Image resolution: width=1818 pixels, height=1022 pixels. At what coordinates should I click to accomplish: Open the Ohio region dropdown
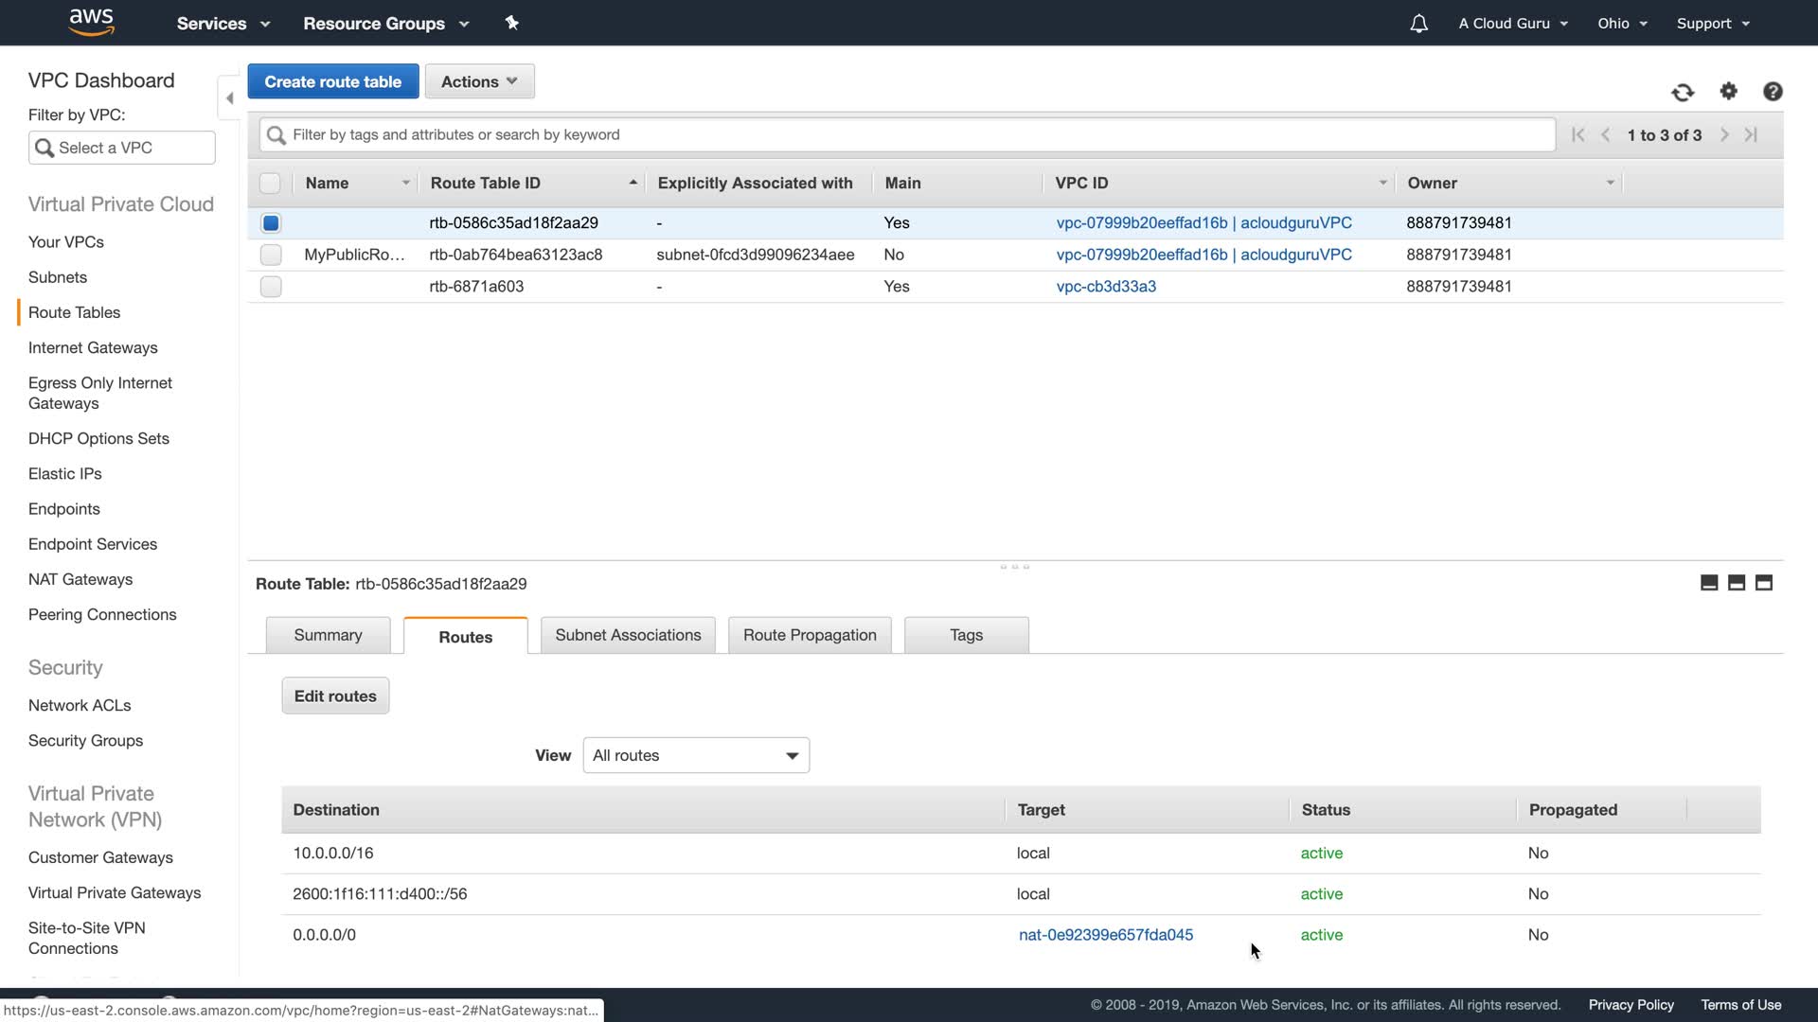point(1622,24)
